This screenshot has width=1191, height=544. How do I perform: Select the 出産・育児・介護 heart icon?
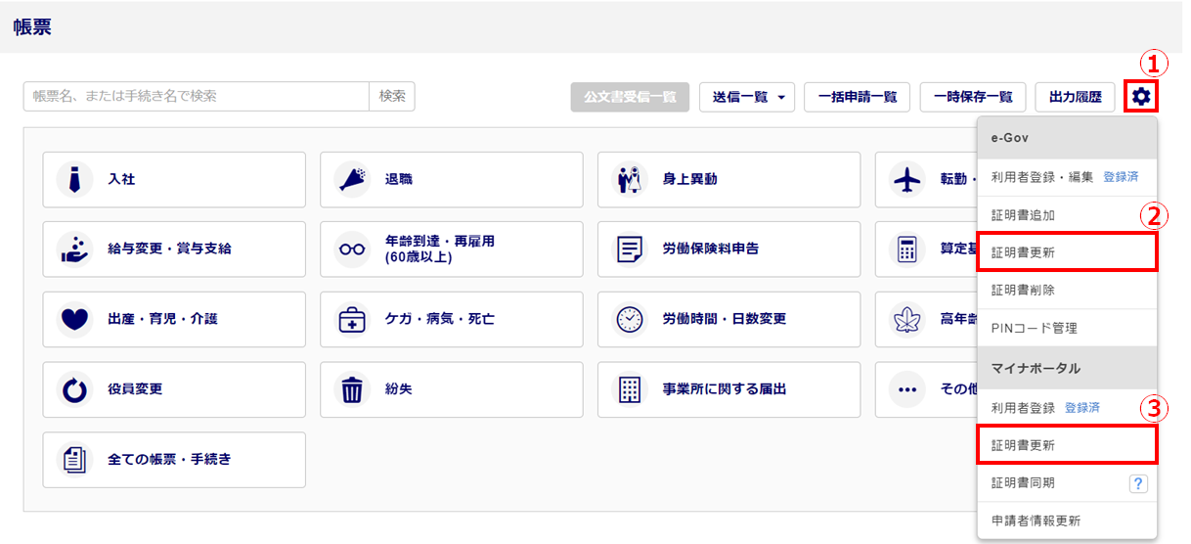coord(74,319)
